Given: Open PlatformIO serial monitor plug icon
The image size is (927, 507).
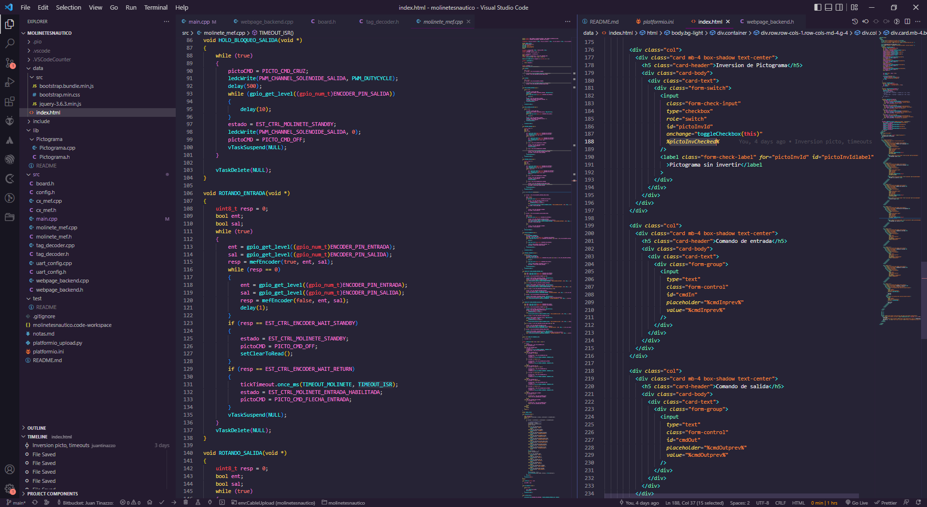Looking at the screenshot, I should tap(210, 503).
